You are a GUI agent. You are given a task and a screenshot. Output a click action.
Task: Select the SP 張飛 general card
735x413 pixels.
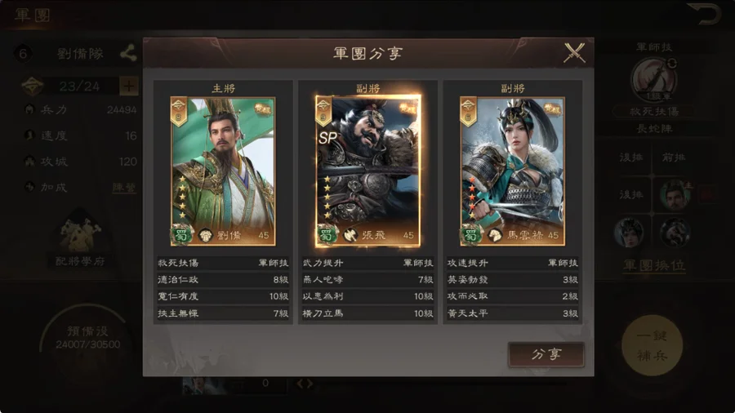(x=368, y=171)
